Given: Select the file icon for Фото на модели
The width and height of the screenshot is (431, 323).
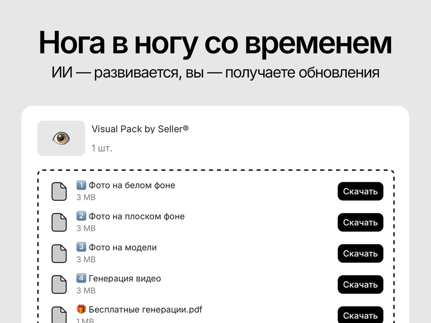Looking at the screenshot, I should click(x=59, y=253).
